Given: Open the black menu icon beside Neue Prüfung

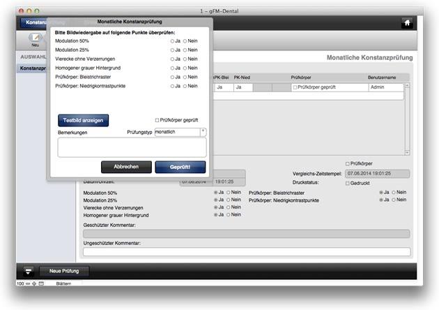Looking at the screenshot, I should click(29, 271).
